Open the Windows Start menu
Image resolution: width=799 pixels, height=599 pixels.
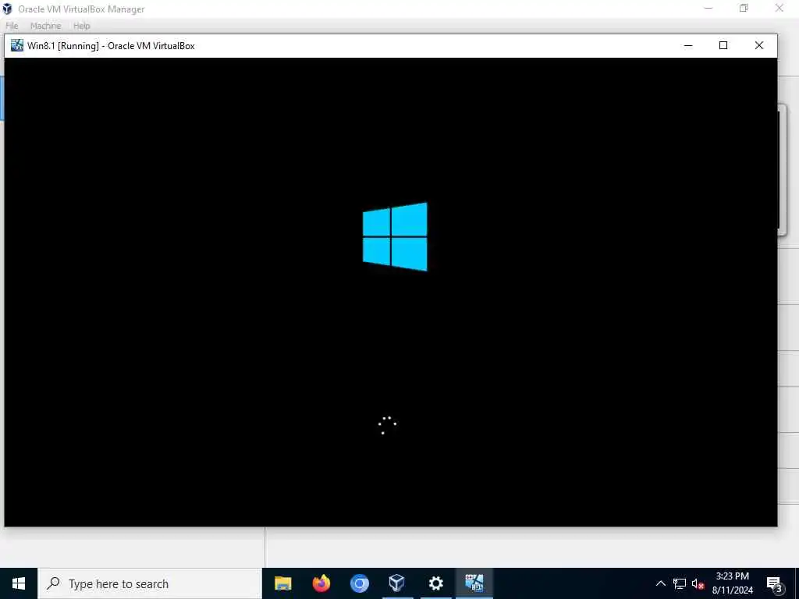[19, 583]
